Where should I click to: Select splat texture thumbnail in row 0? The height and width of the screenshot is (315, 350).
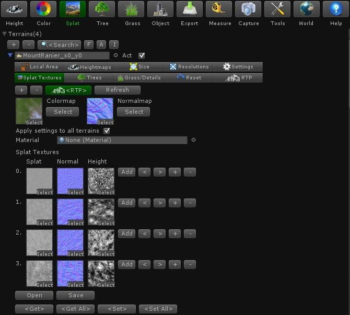pyautogui.click(x=40, y=181)
